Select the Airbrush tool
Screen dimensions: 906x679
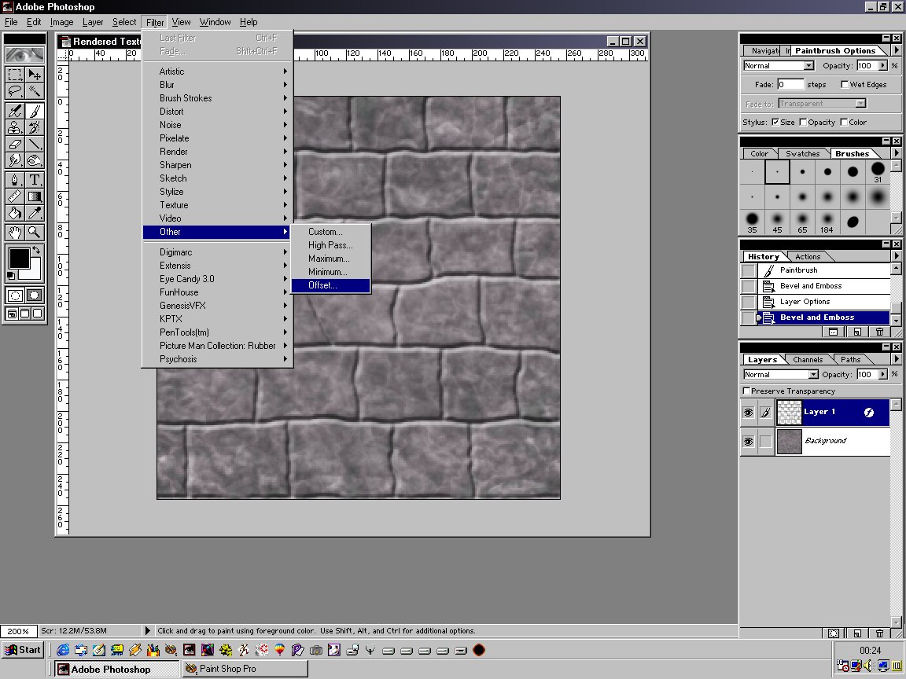pyautogui.click(x=15, y=111)
